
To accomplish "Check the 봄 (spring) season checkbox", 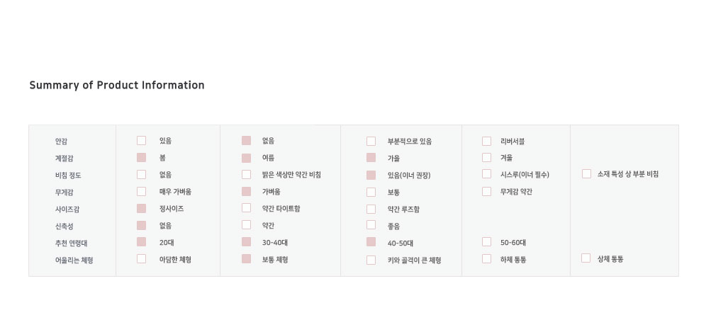I will [x=142, y=158].
